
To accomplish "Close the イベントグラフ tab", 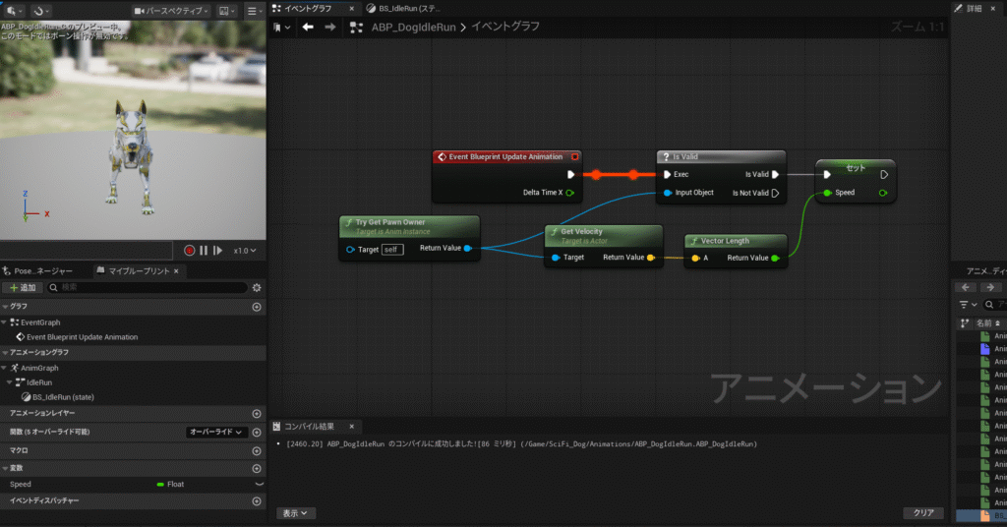I will (351, 8).
